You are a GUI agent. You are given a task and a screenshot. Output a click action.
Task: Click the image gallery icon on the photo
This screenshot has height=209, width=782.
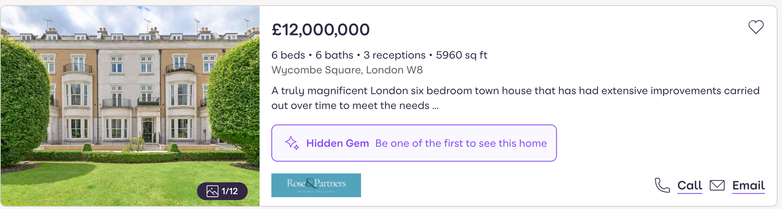(212, 191)
